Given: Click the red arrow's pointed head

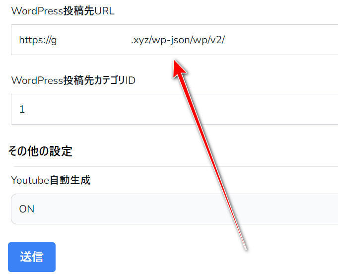Looking at the screenshot, I should pos(179,68).
